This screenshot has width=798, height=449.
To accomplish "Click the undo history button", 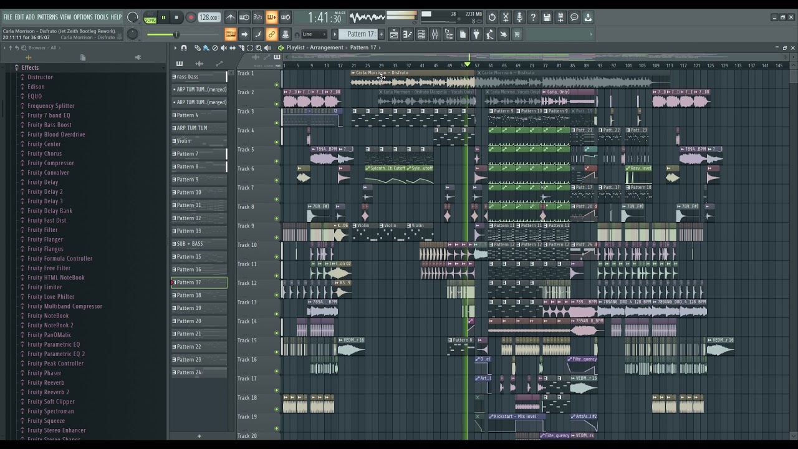I will click(x=492, y=17).
